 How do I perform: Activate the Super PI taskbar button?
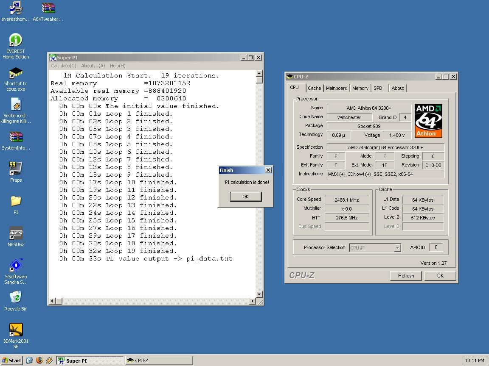click(90, 360)
